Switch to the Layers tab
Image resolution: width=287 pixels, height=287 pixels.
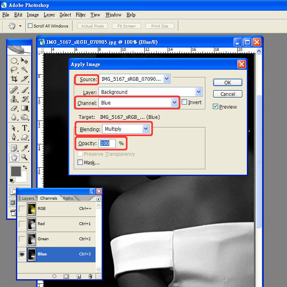point(28,198)
